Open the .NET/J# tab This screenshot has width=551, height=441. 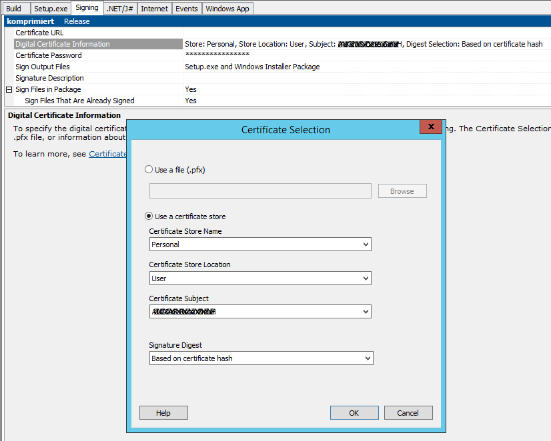[121, 9]
